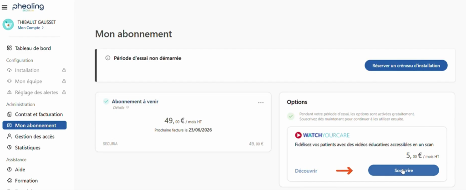Expand the Détails of upcoming subscription
This screenshot has width=466, height=190.
tap(119, 108)
